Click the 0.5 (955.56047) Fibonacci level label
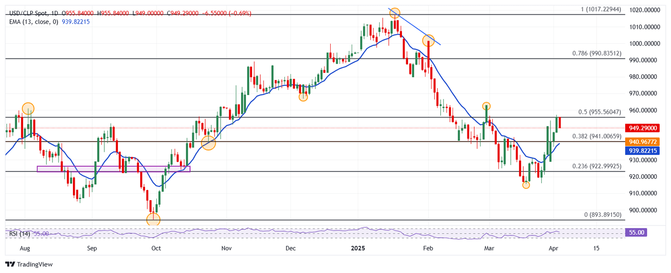The height and width of the screenshot is (273, 671). point(599,112)
